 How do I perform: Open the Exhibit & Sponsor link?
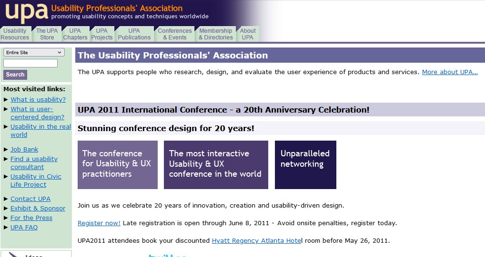[x=38, y=209]
